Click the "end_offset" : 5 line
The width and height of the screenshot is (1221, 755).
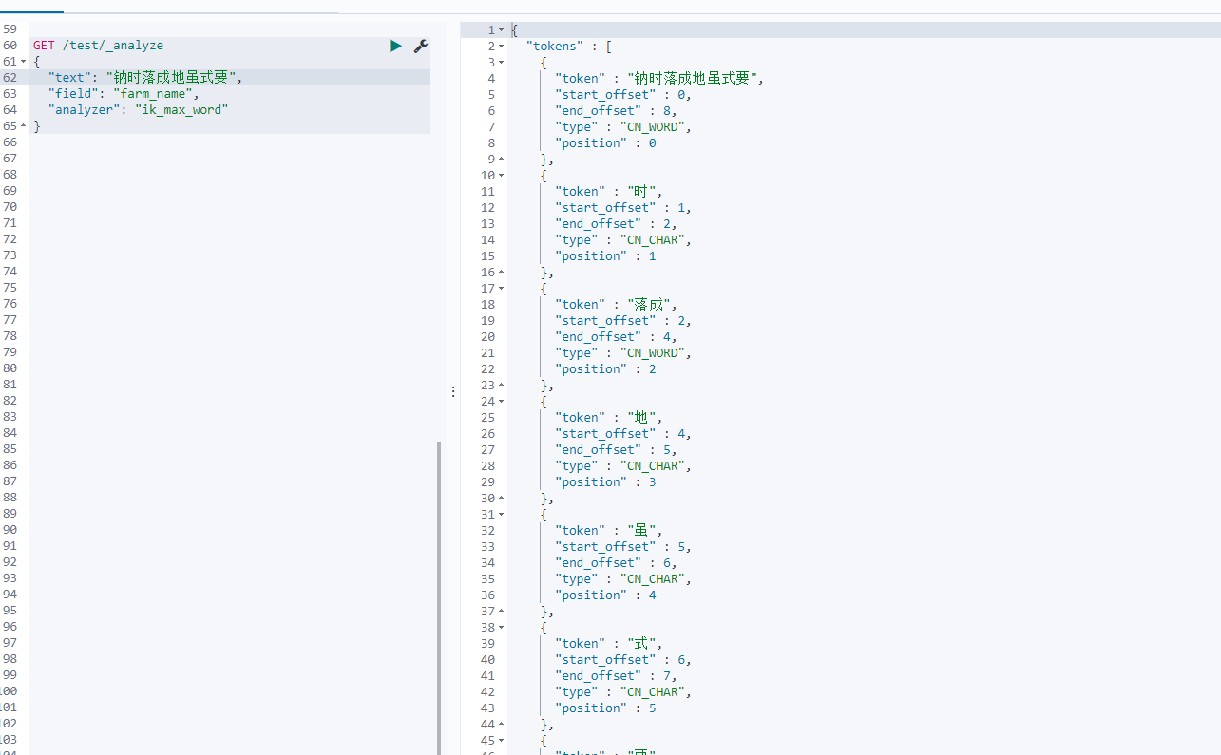[616, 450]
